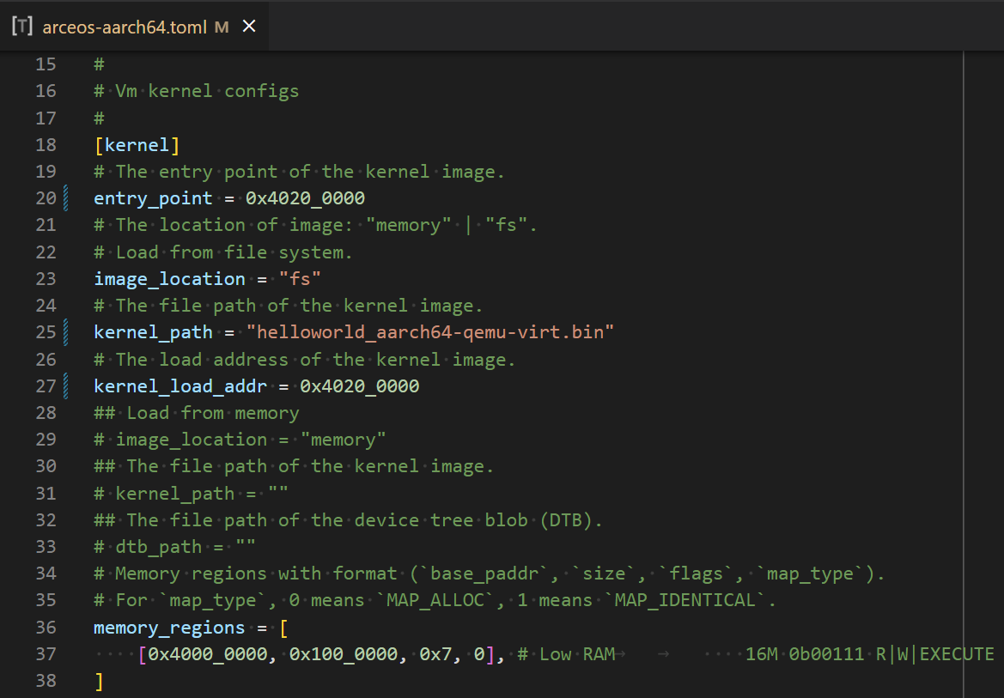Viewport: 1004px width, 698px height.
Task: Click the helloworld_aarch64-qemu-virt.bin string
Action: 429,332
